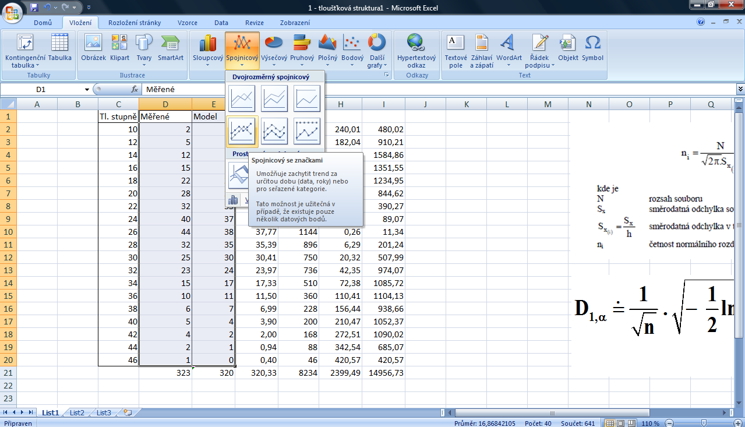Image resolution: width=745 pixels, height=427 pixels.
Task: Insert an Objekt
Action: coord(568,48)
